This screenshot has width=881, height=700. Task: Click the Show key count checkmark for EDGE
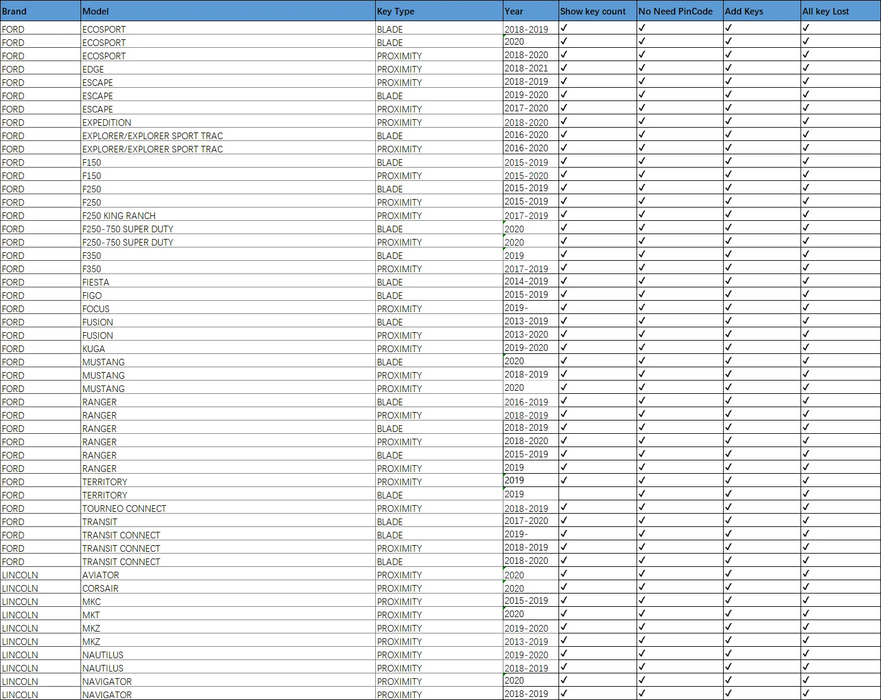coord(564,68)
